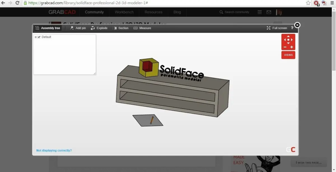Screen dimensions: 336x172
Task: Rotate the view down with the down arrow
Action: 288,43
